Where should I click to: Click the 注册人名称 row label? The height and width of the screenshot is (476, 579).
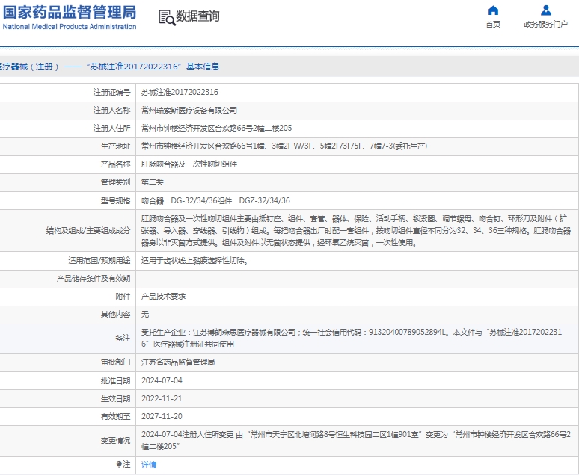tap(112, 110)
